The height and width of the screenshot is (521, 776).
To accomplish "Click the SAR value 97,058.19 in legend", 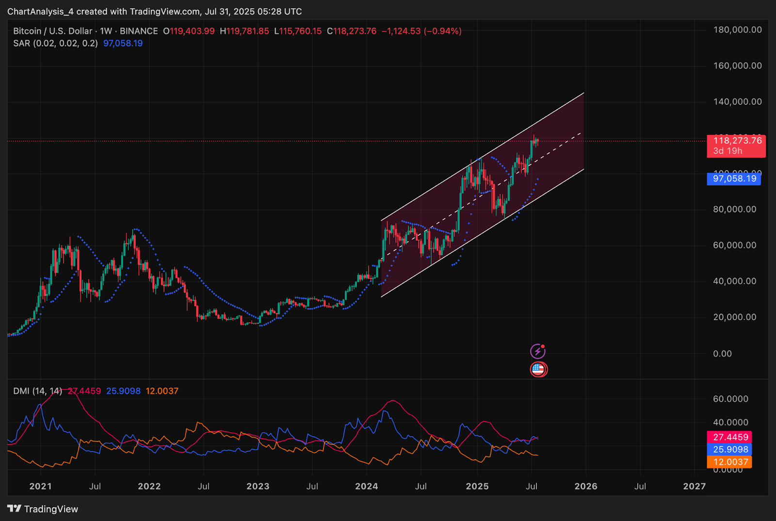I will (123, 43).
